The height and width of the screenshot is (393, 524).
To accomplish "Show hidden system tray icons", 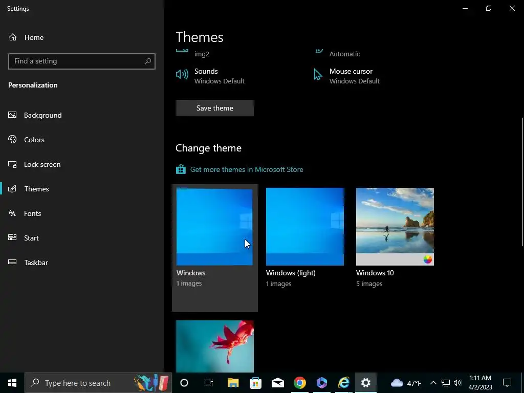I will (x=433, y=383).
